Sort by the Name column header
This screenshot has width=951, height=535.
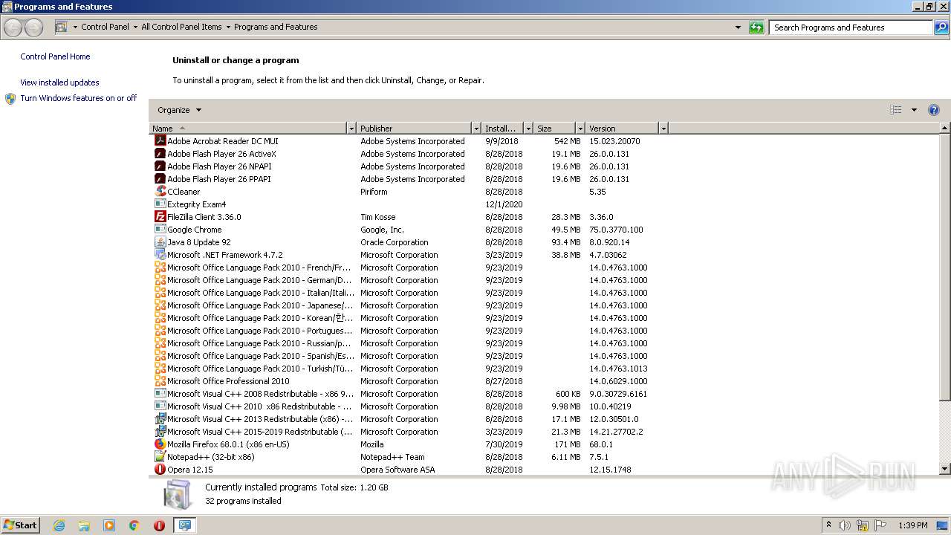248,129
